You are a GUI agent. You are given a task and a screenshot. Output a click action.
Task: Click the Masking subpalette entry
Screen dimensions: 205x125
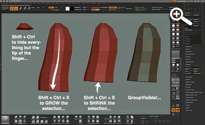[188, 64]
